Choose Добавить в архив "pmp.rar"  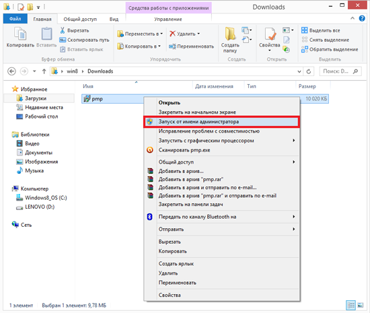[222, 180]
